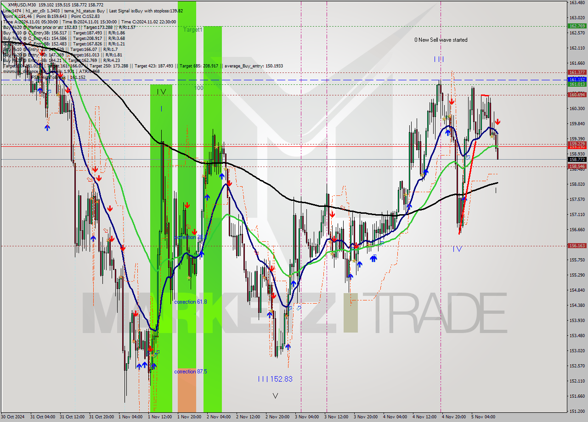This screenshot has width=588, height=422.
Task: Click the 156.163 red price tag
Action: [577, 245]
